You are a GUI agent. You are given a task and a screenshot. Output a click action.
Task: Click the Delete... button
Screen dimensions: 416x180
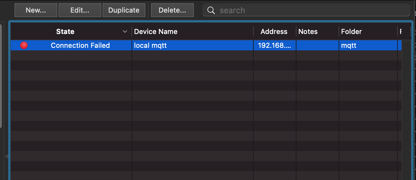click(172, 10)
